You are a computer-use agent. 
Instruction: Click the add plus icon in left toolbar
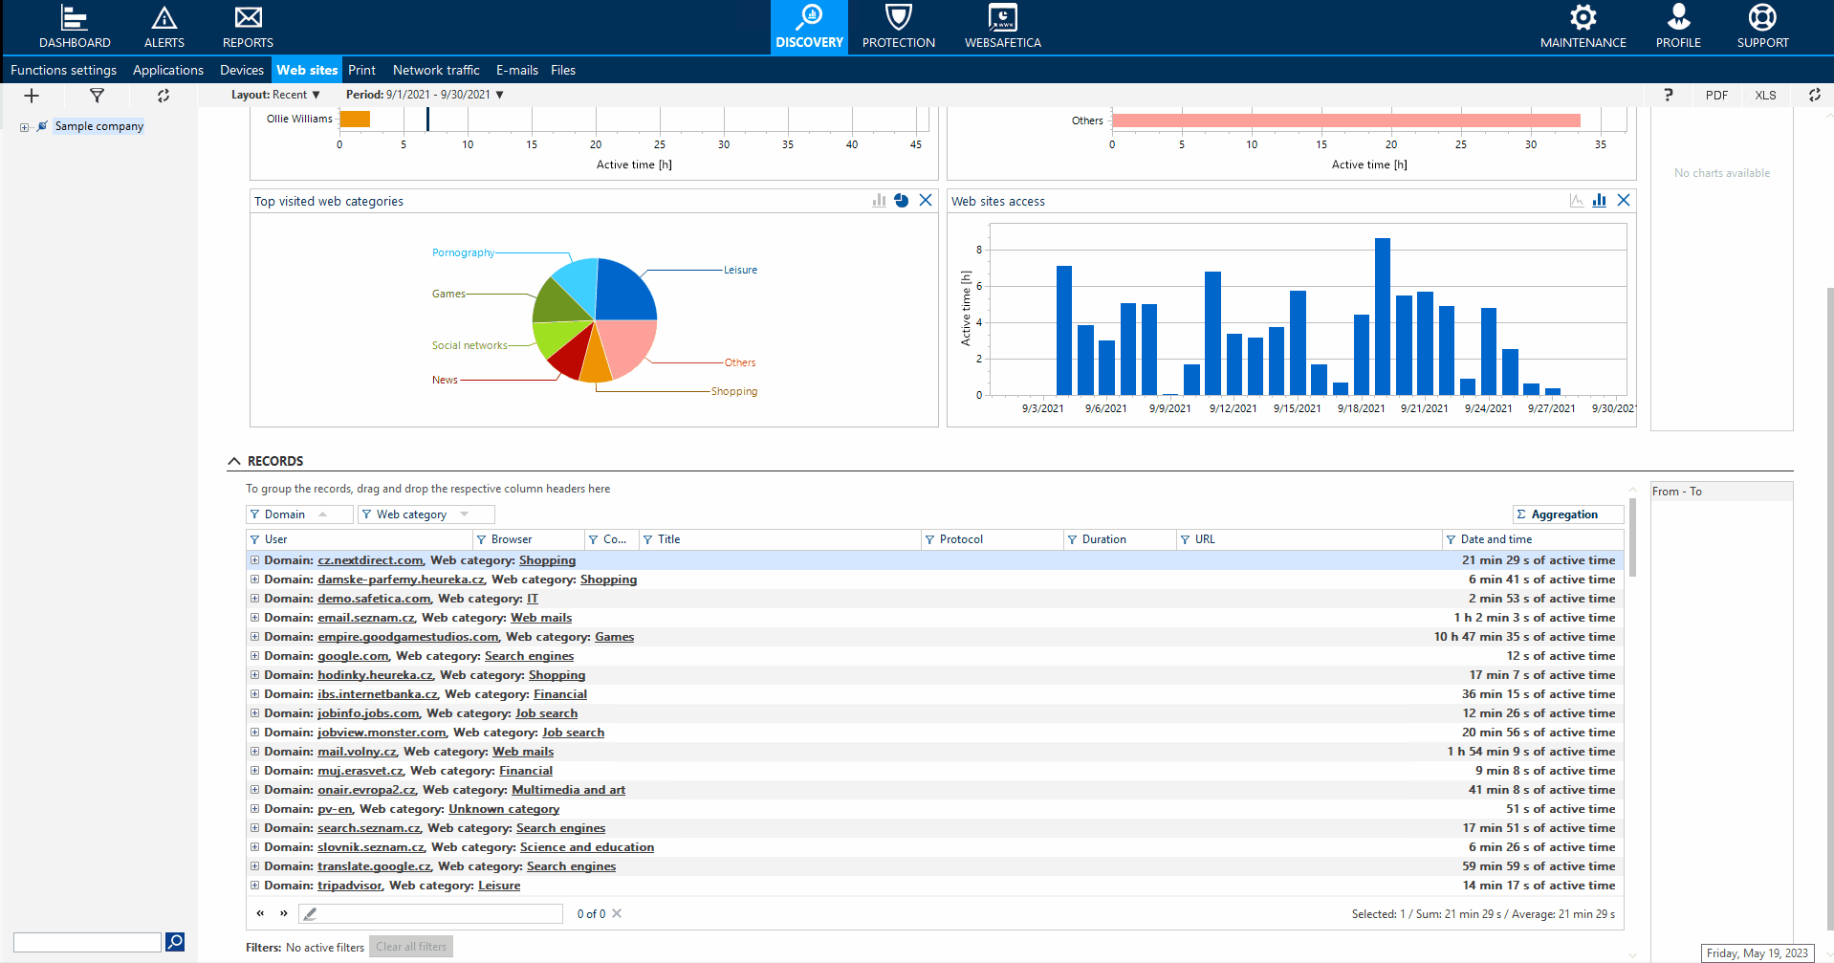tap(32, 96)
